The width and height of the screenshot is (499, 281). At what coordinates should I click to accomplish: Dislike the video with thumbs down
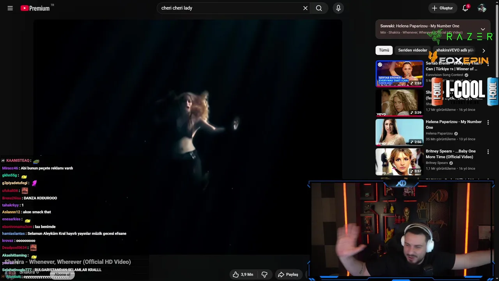click(x=264, y=274)
